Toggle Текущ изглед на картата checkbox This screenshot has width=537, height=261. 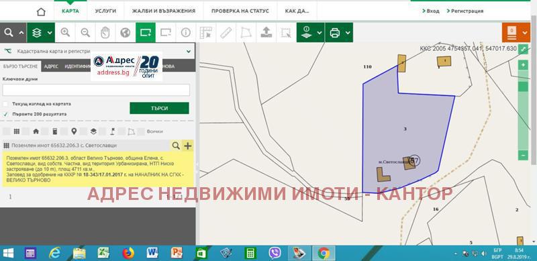coord(5,104)
